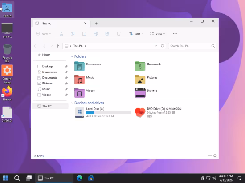Viewport: 245px width, 183px height.
Task: Select the admin user folder on desktop
Action: 7,10
